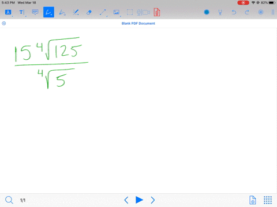Insert an image from toolbar
Image resolution: width=277 pixels, height=207 pixels.
click(x=117, y=12)
